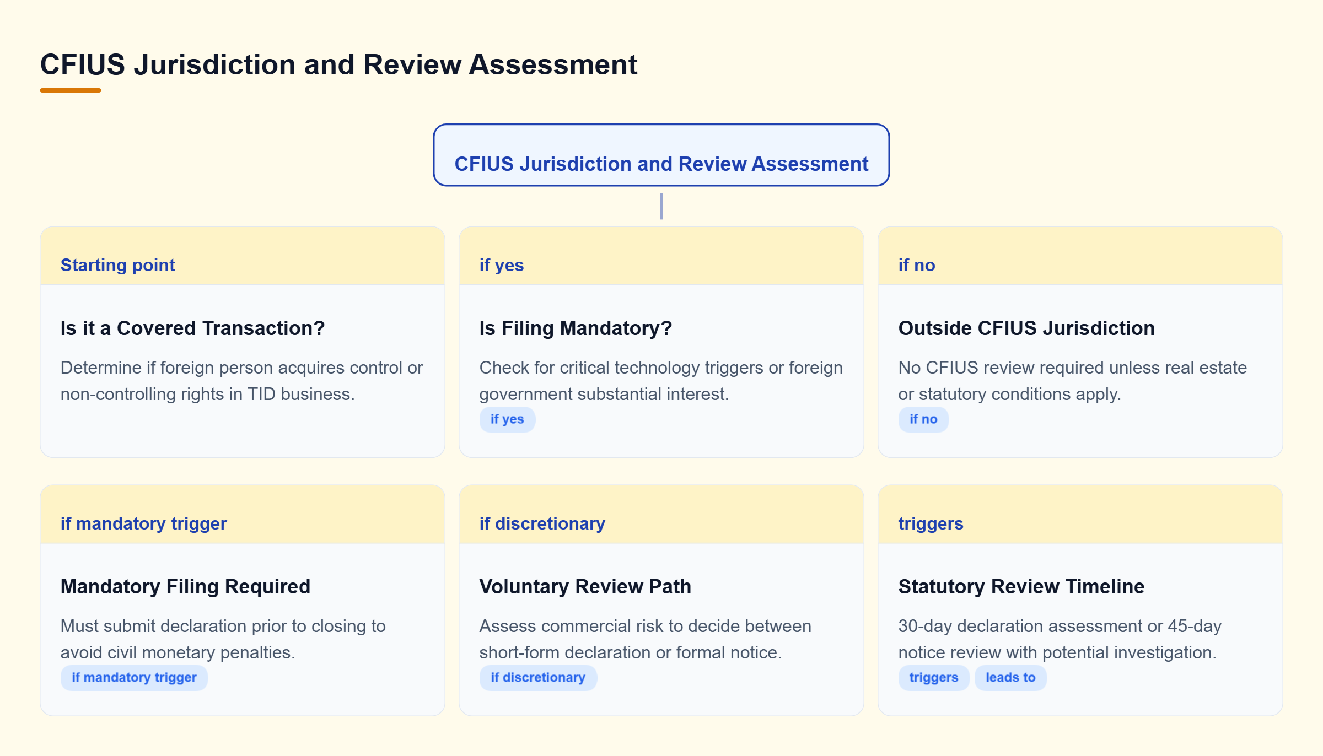Click the 'triggers' pill tag
1323x756 pixels.
934,678
